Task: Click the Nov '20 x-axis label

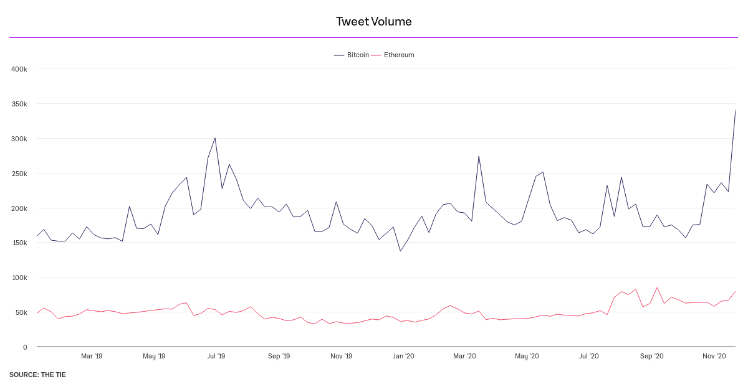Action: pyautogui.click(x=714, y=357)
